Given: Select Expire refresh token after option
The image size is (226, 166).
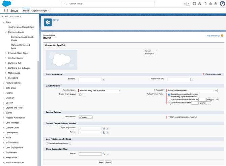Looking at the screenshot, I should pos(169,103).
